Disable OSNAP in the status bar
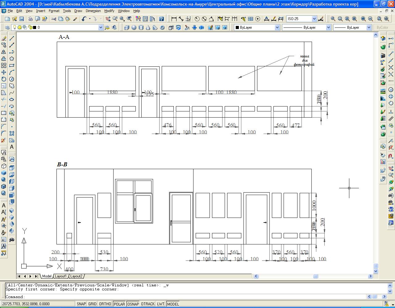The height and width of the screenshot is (308, 395). [133, 304]
